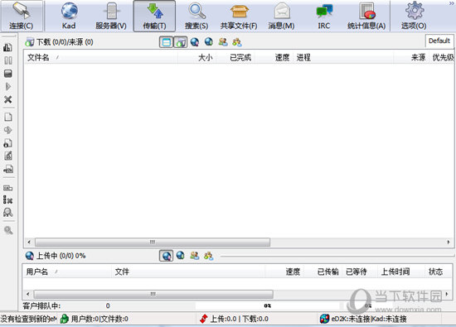Image resolution: width=456 pixels, height=327 pixels.
Task: Sort downloads by 大小 column
Action: point(196,57)
